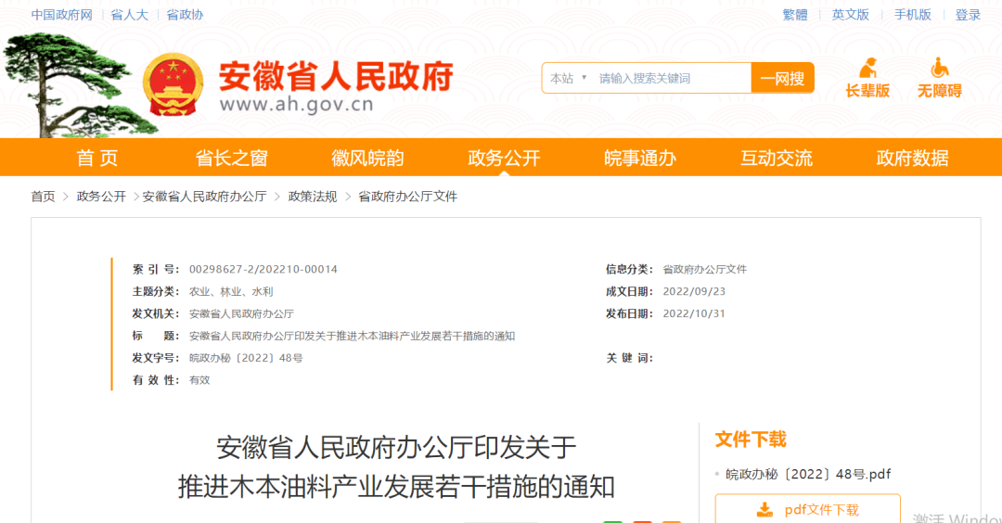Open the 皖政办秘〔2022〕48号.pdf file link

tap(808, 474)
